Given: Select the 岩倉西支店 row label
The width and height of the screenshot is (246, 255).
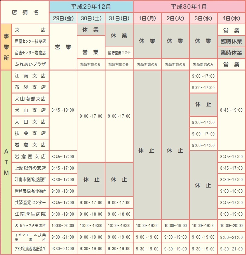Looking at the screenshot, I should (30, 156).
